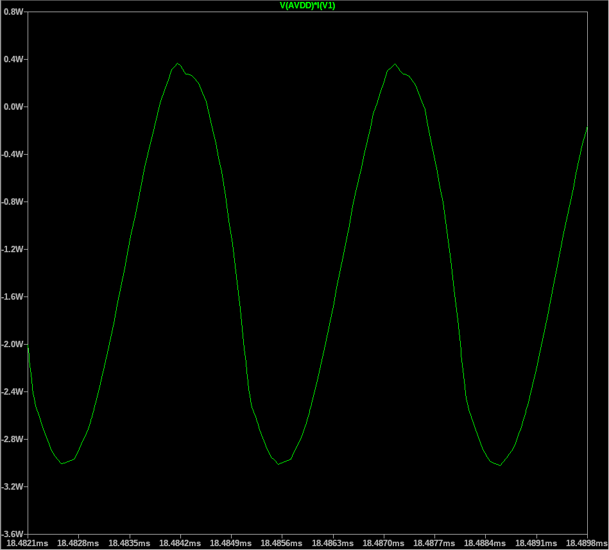Click the V(AVDD)*I(V1) trace label
The width and height of the screenshot is (609, 550).
(x=307, y=5)
